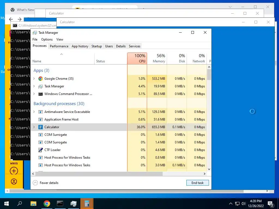
Task: Switch to Command Prompt in the taskbar
Action: pyautogui.click(x=60, y=204)
